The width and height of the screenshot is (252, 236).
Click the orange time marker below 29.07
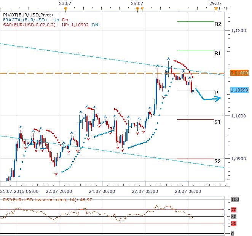click(216, 10)
